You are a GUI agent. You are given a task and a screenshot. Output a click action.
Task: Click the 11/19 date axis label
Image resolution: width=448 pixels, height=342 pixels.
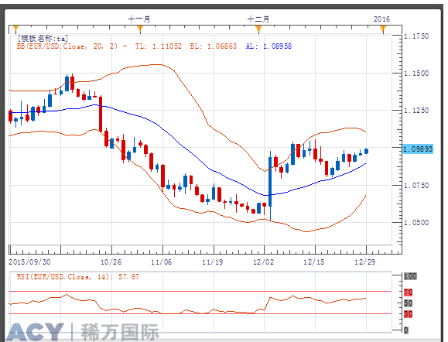click(x=213, y=262)
